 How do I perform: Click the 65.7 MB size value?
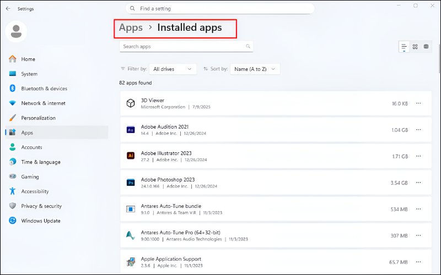pos(399,262)
